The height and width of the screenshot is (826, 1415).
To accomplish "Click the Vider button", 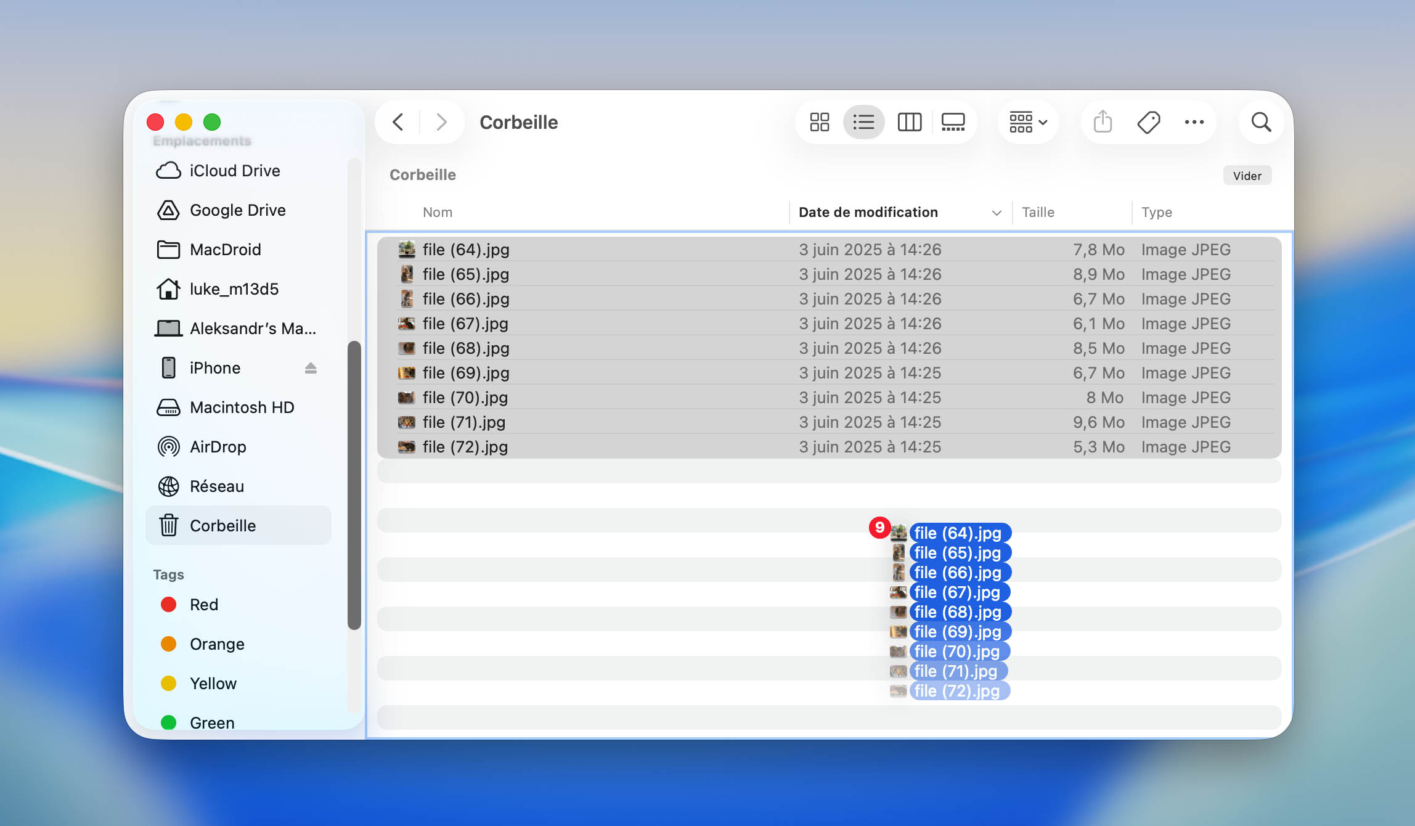I will 1247,176.
